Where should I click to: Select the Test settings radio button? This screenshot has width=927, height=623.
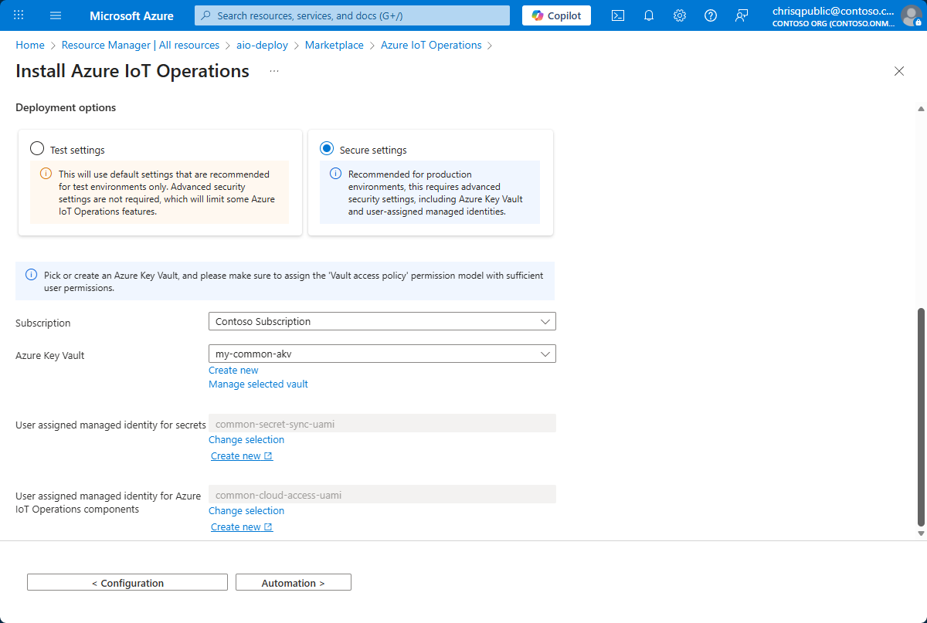[37, 149]
